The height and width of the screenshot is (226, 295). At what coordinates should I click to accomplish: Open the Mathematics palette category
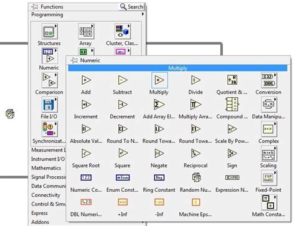46,168
